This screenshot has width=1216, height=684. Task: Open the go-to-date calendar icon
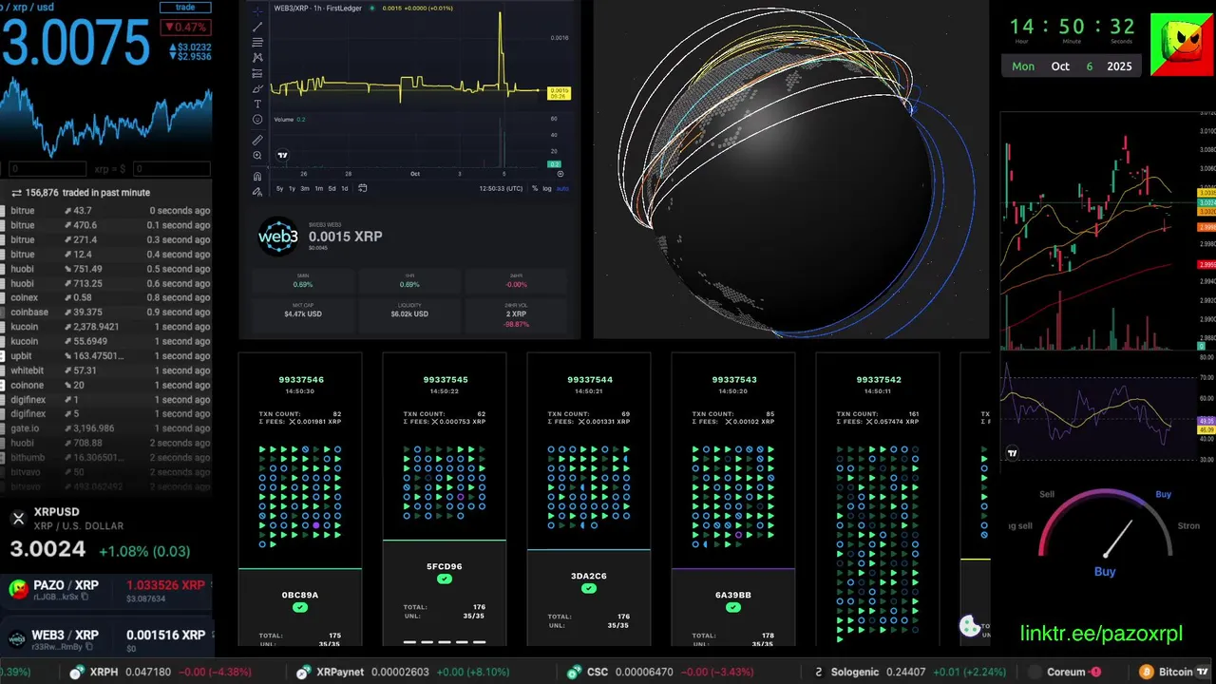tap(362, 188)
